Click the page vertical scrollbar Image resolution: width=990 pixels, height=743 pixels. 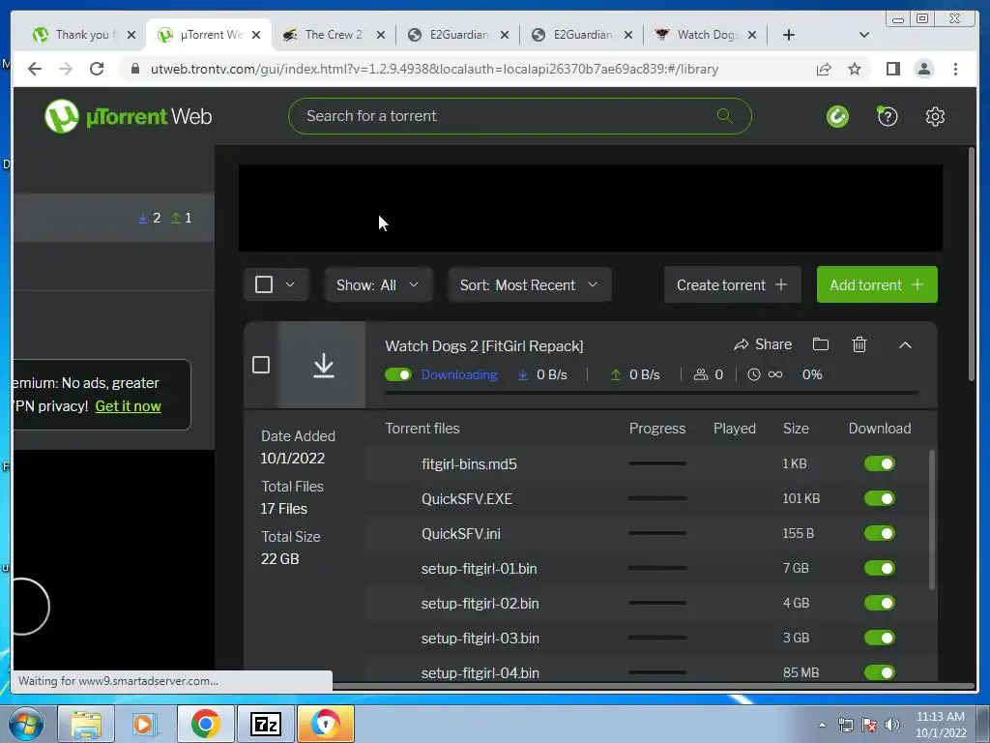[x=972, y=264]
